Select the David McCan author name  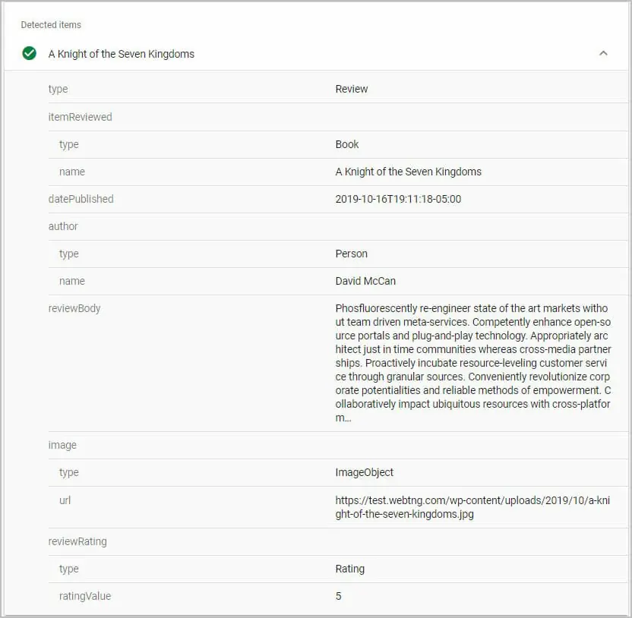(x=365, y=281)
